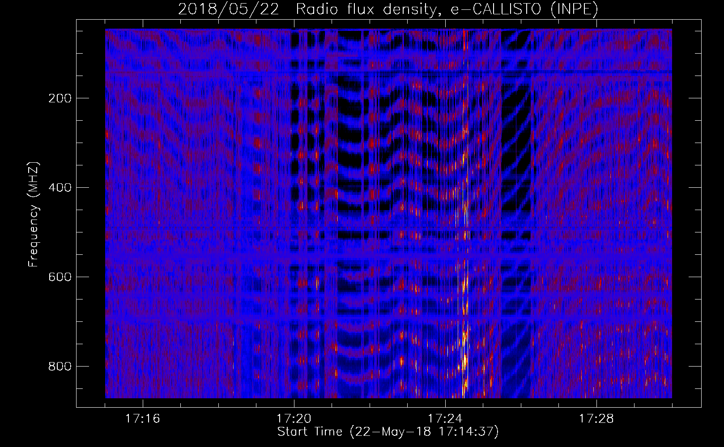Click the 200 frequency tick label
The width and height of the screenshot is (724, 447).
click(60, 98)
